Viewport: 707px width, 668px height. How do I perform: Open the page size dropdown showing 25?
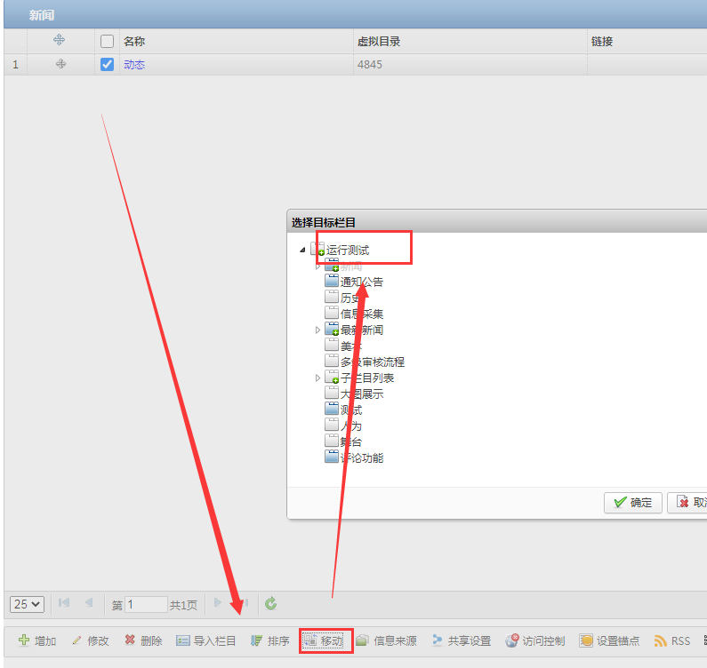point(27,604)
